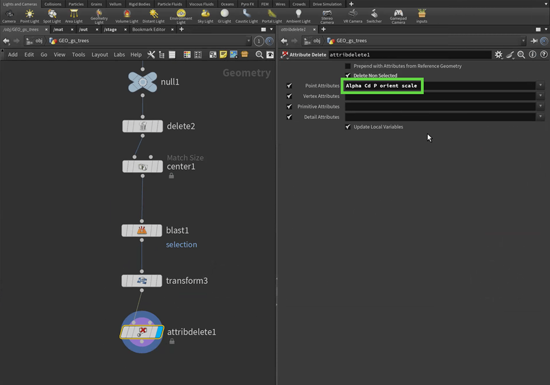
Task: Disable Update Local Variables checkbox
Action: [x=348, y=127]
